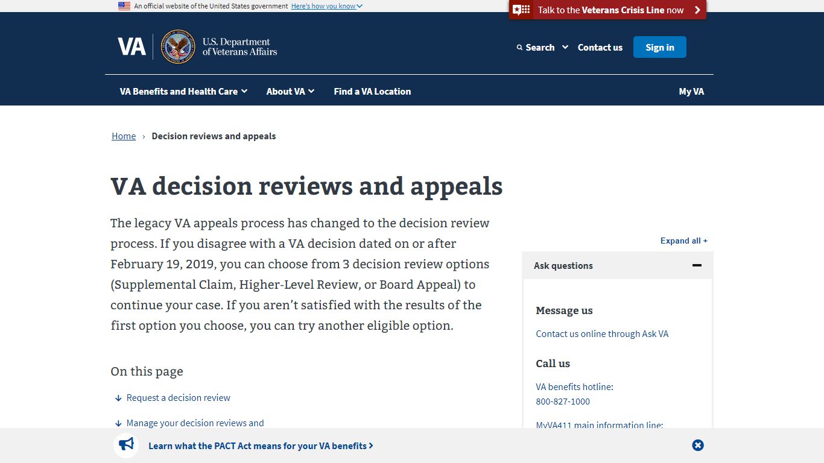Viewport: 824px width, 463px height.
Task: Click the VA logo in header
Action: 132,46
